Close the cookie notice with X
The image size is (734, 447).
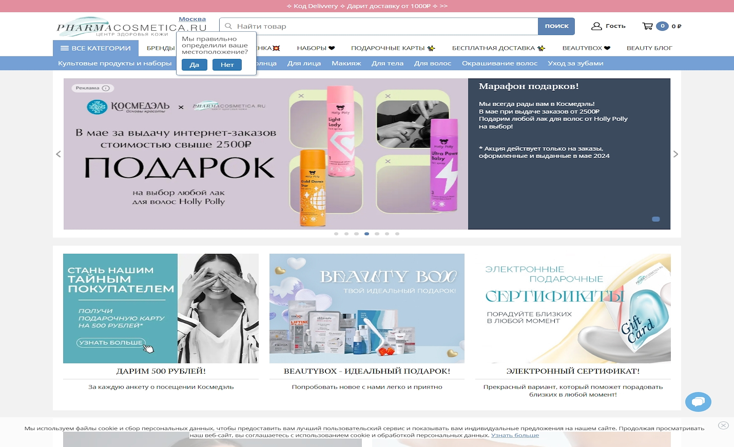point(723,425)
